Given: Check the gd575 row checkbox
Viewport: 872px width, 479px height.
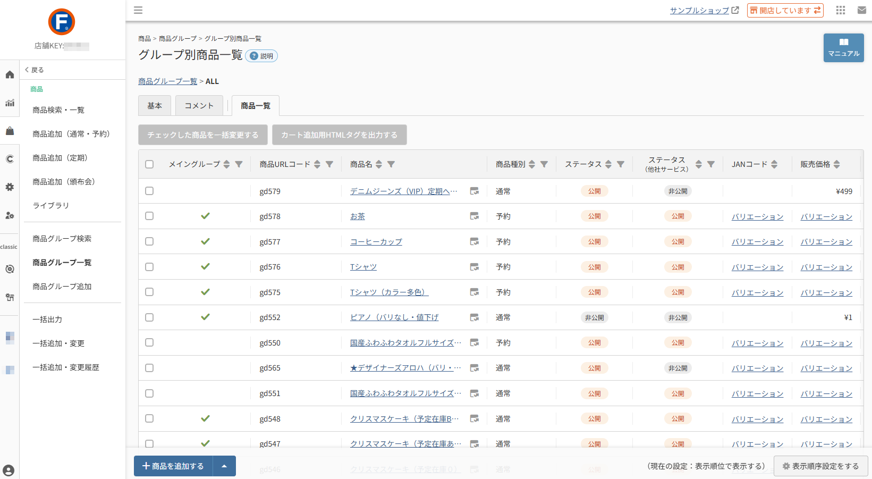Looking at the screenshot, I should pos(149,292).
